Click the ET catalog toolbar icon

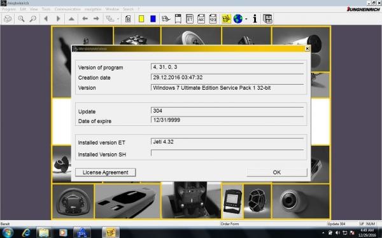pos(190,18)
